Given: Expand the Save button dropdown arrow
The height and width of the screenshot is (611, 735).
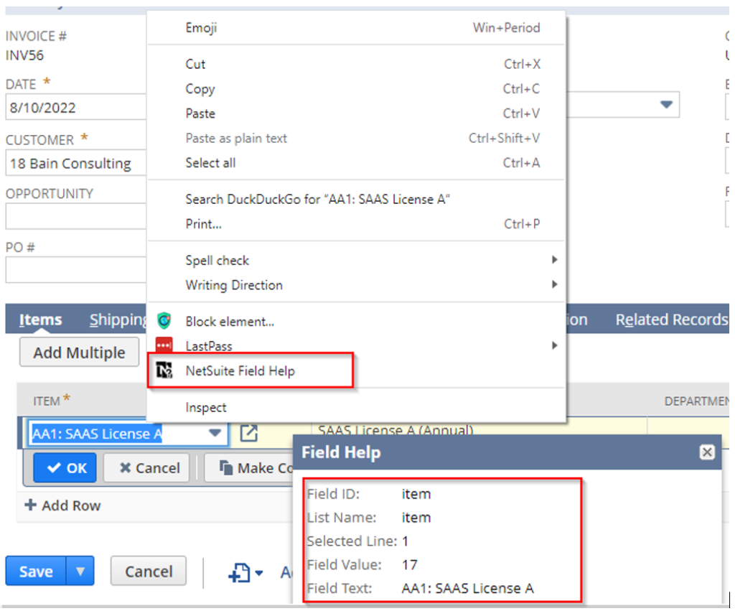Looking at the screenshot, I should [x=80, y=571].
